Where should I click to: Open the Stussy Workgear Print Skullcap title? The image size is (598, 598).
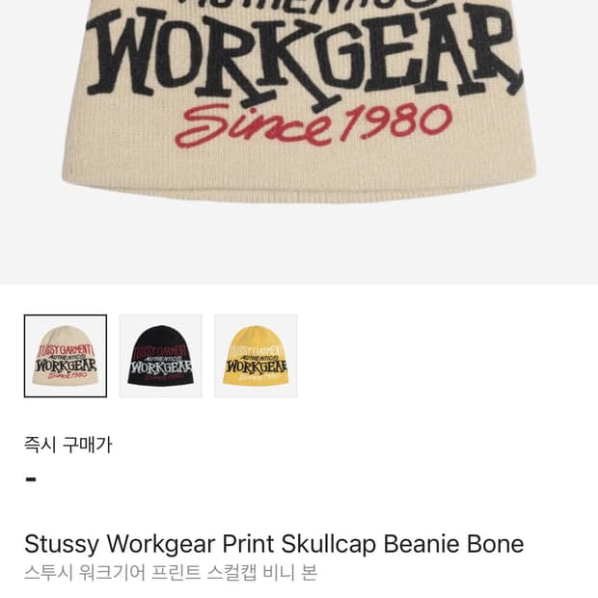tap(274, 544)
